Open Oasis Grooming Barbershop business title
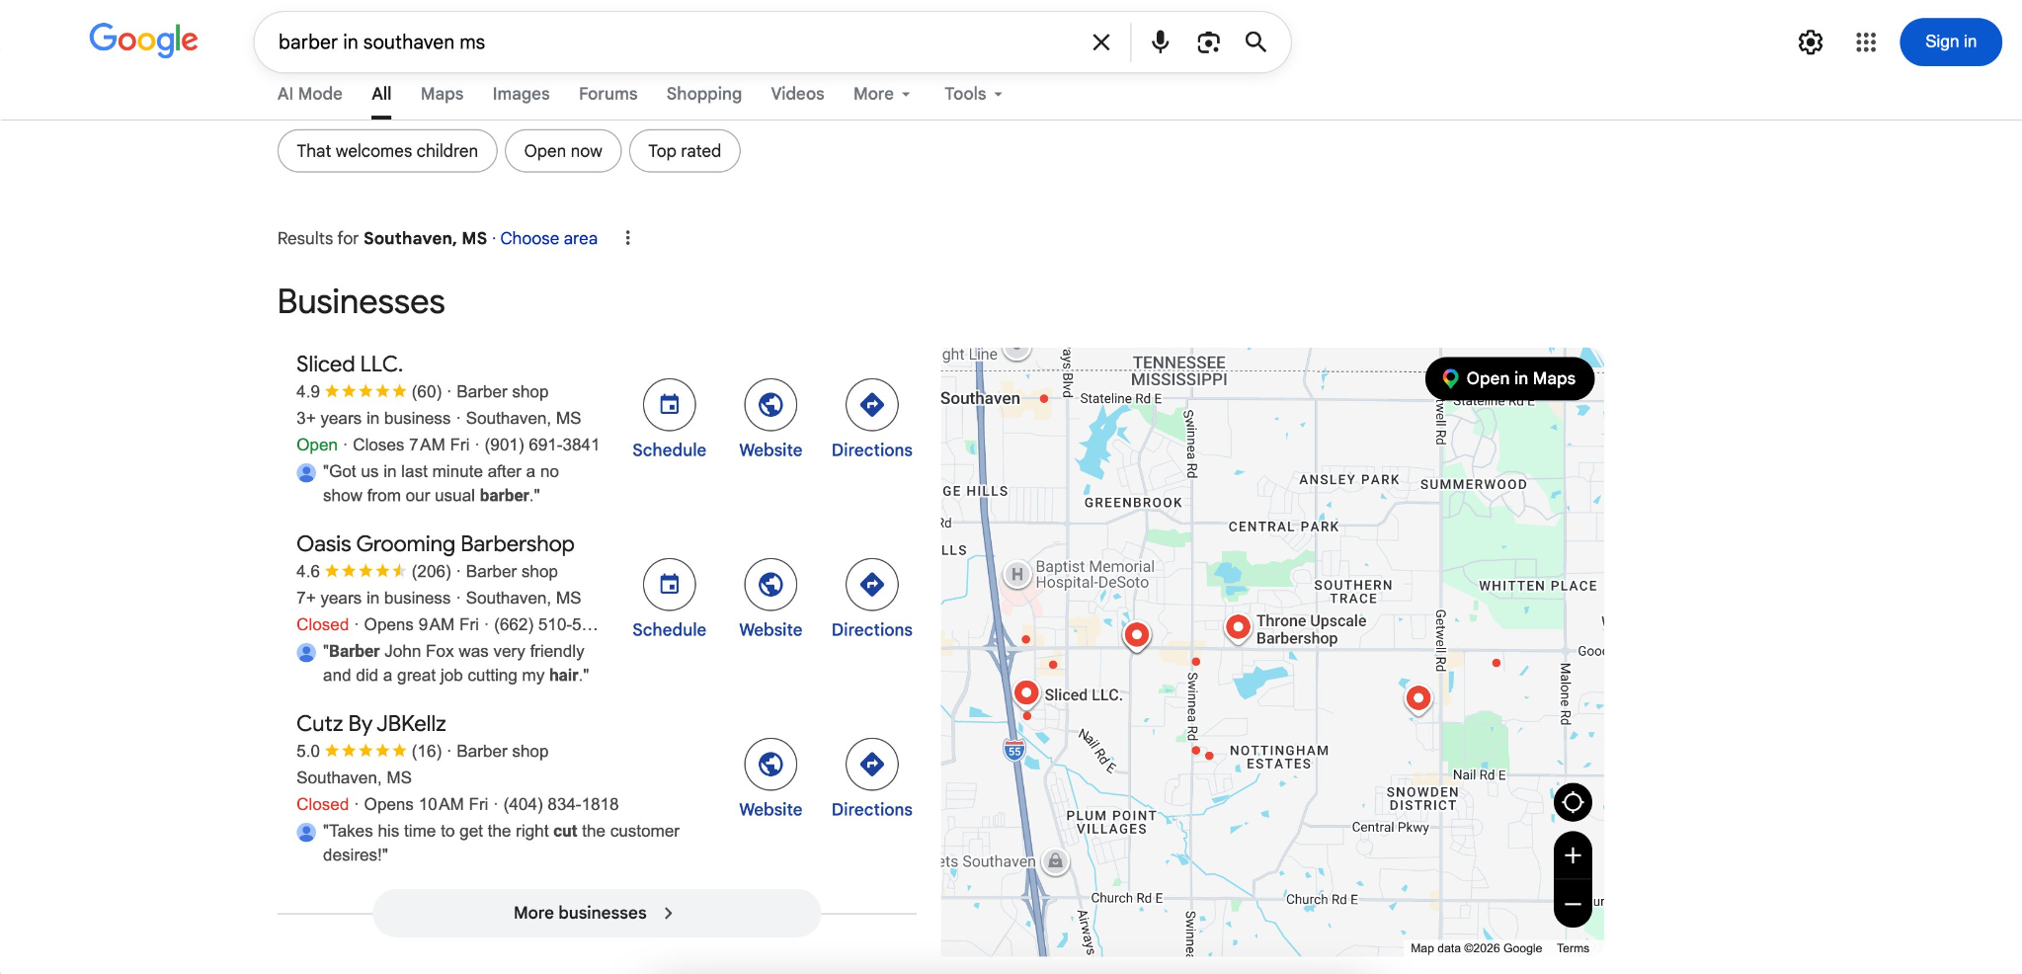Screen dimensions: 2022x974 [x=435, y=543]
